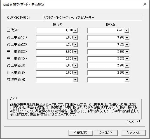Proceed with the 次へ(N) button

tap(106, 133)
